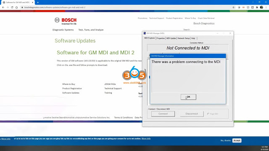The image size is (269, 151).
Task: Click the Promotions link in the header
Action: point(142,18)
